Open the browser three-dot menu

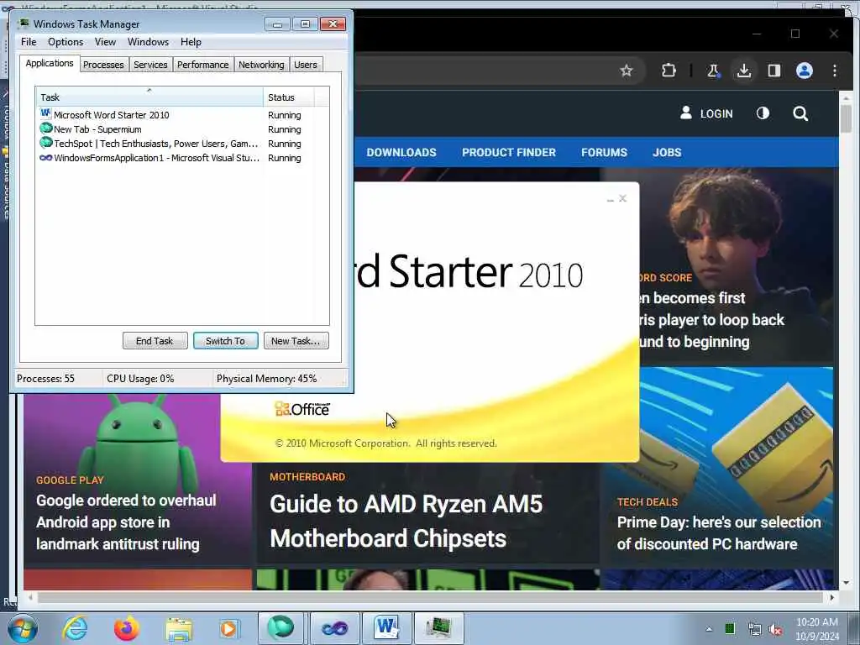pos(834,71)
